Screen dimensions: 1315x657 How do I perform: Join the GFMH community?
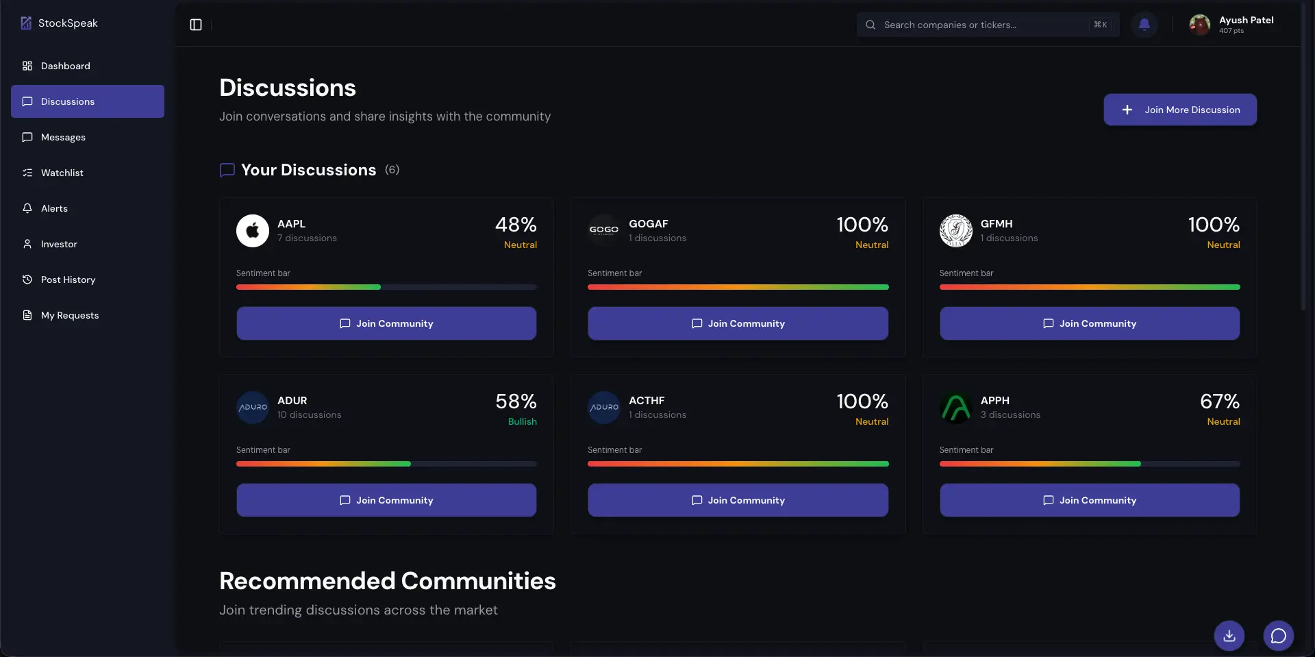click(1090, 323)
